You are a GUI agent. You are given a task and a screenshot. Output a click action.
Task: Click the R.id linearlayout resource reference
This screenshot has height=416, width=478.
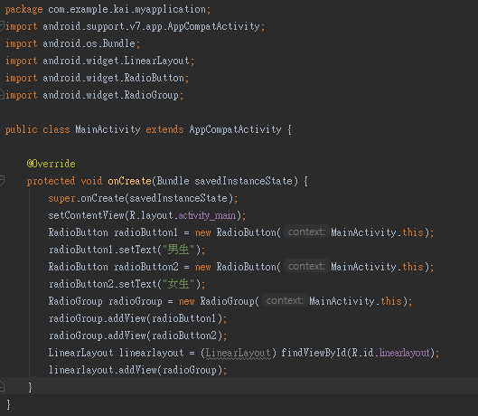tap(404, 353)
